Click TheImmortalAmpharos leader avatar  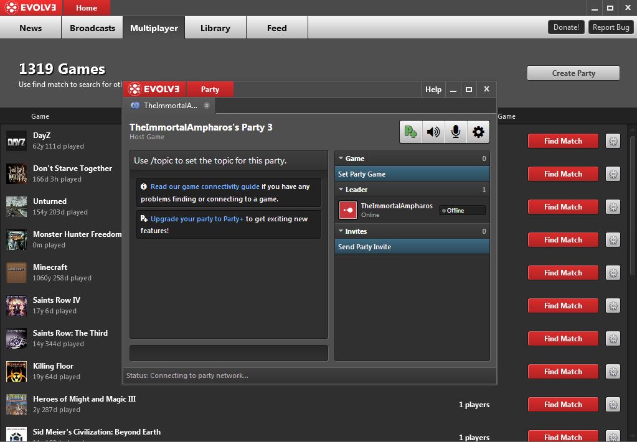347,210
